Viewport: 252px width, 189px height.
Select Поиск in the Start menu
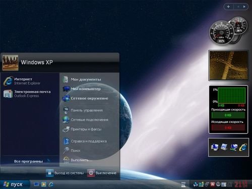click(x=72, y=151)
